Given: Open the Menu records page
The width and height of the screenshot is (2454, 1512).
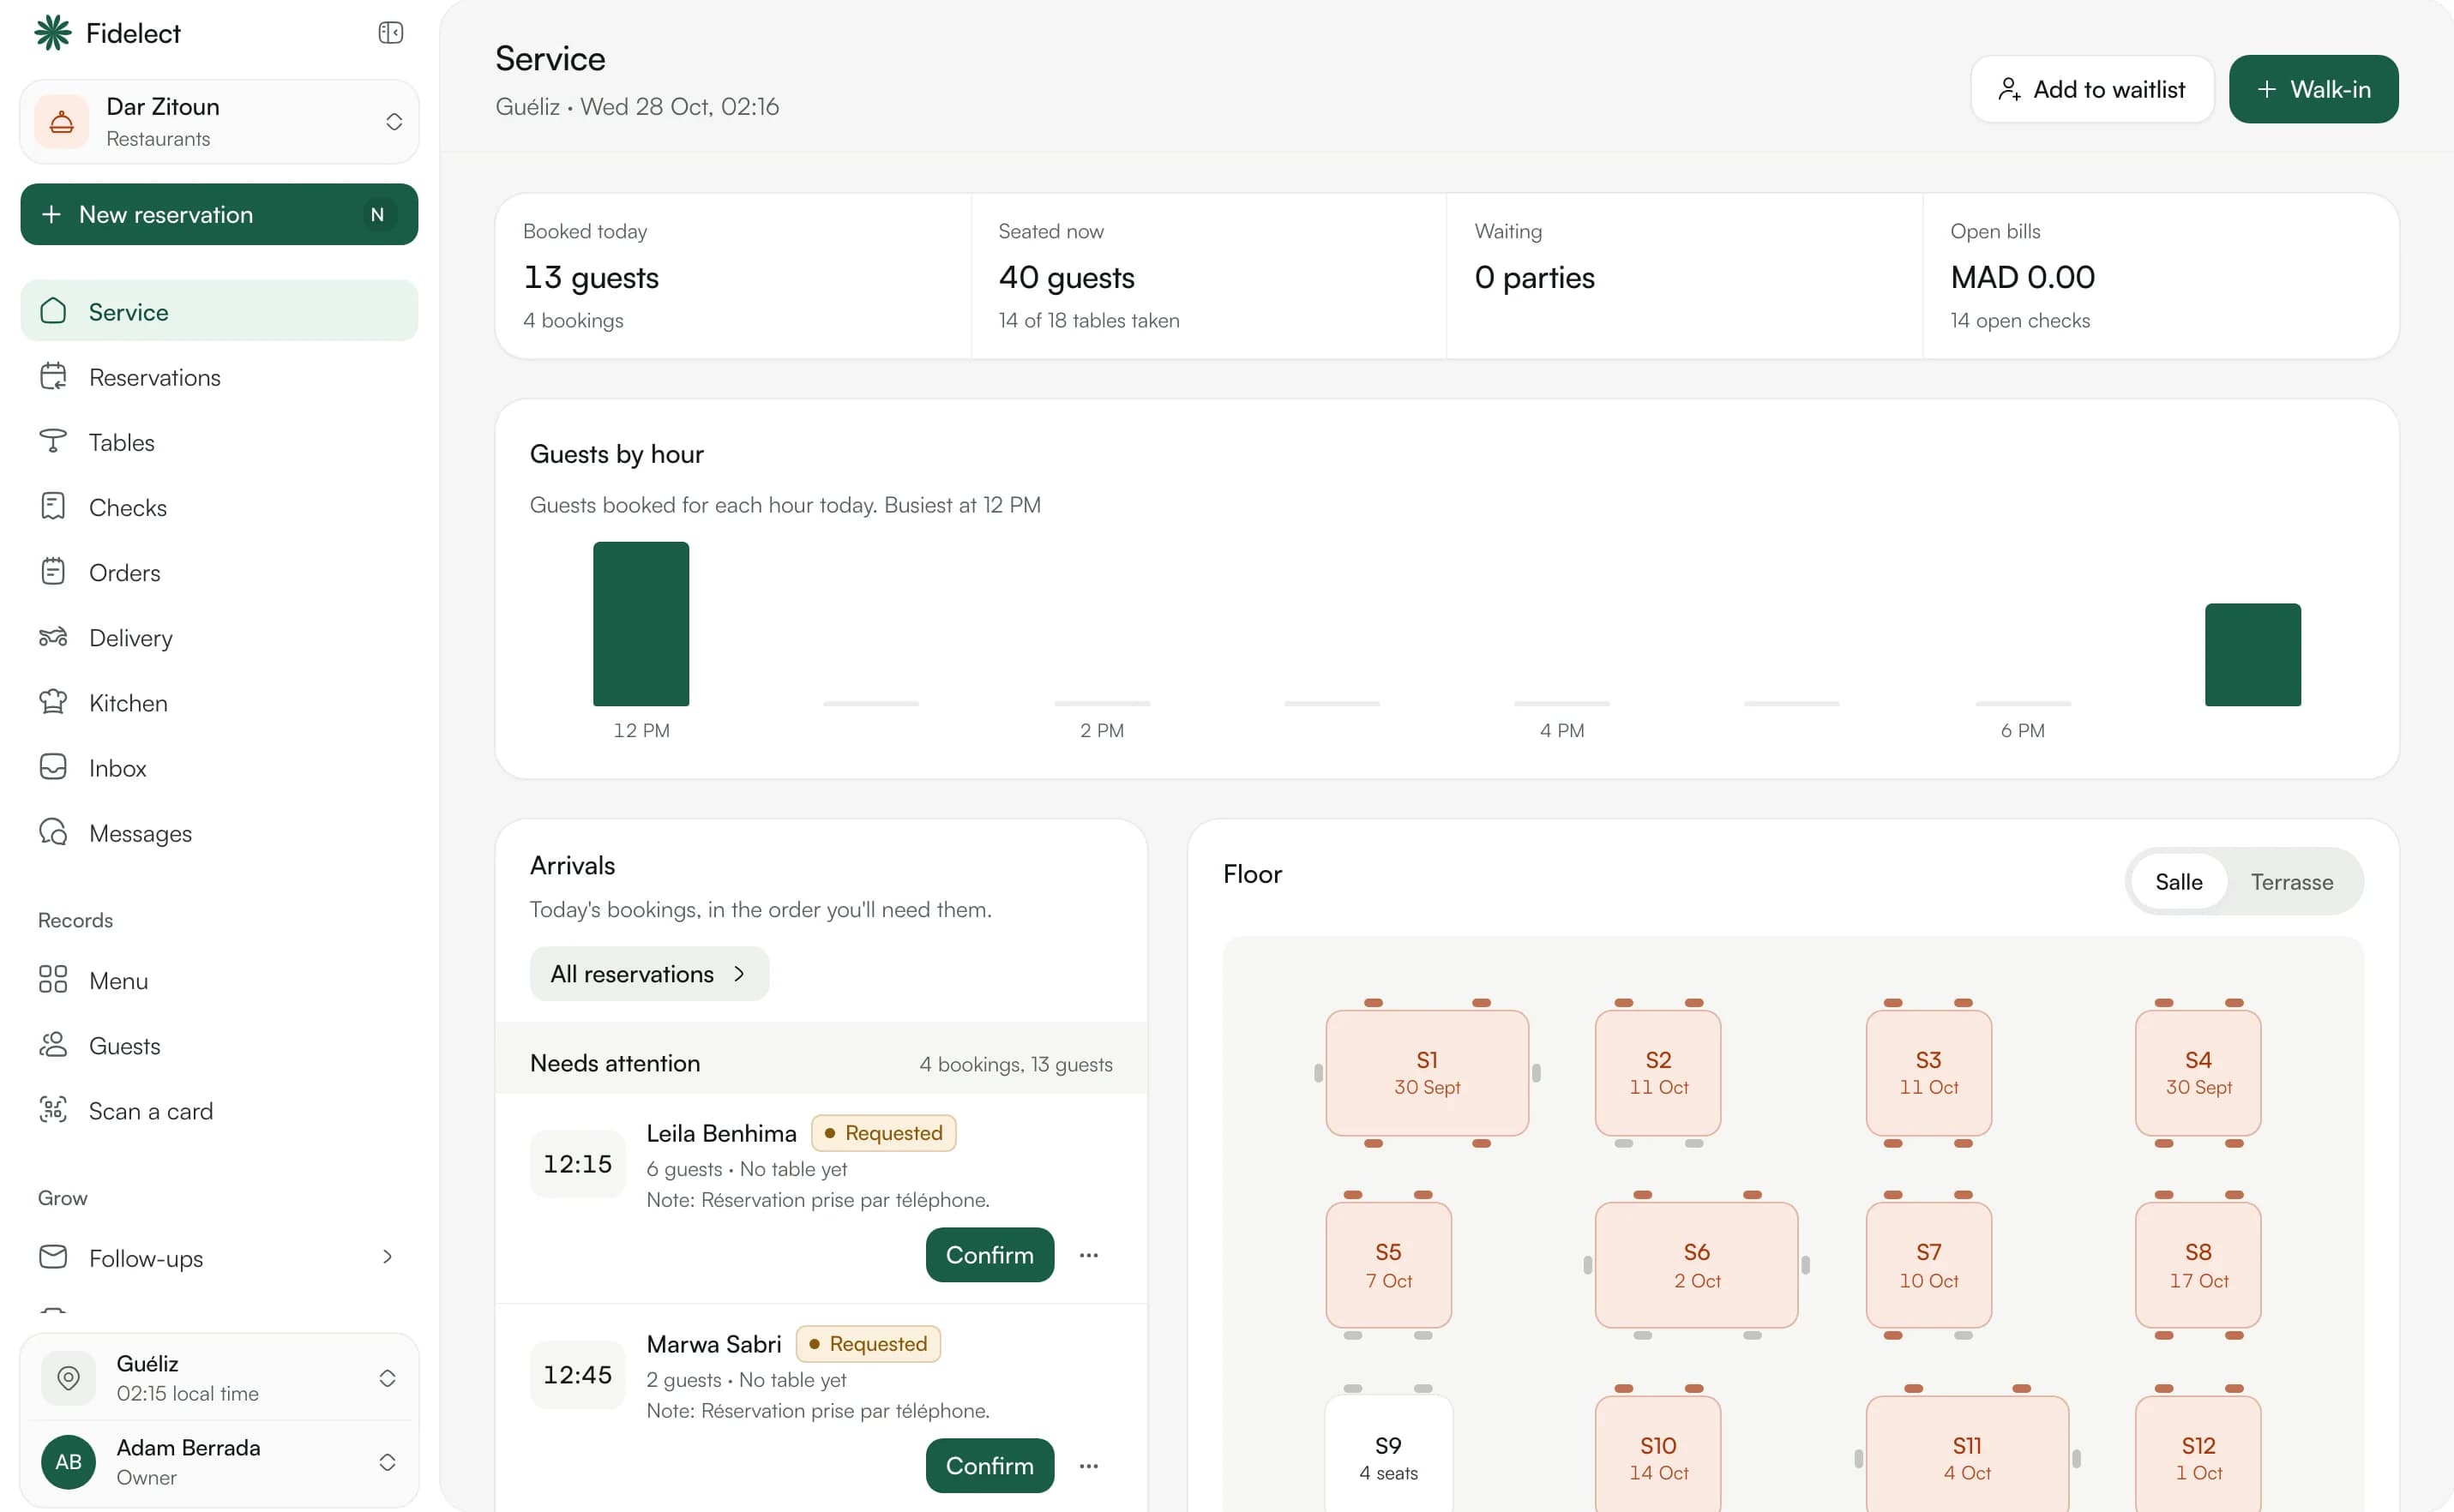Looking at the screenshot, I should [220, 980].
